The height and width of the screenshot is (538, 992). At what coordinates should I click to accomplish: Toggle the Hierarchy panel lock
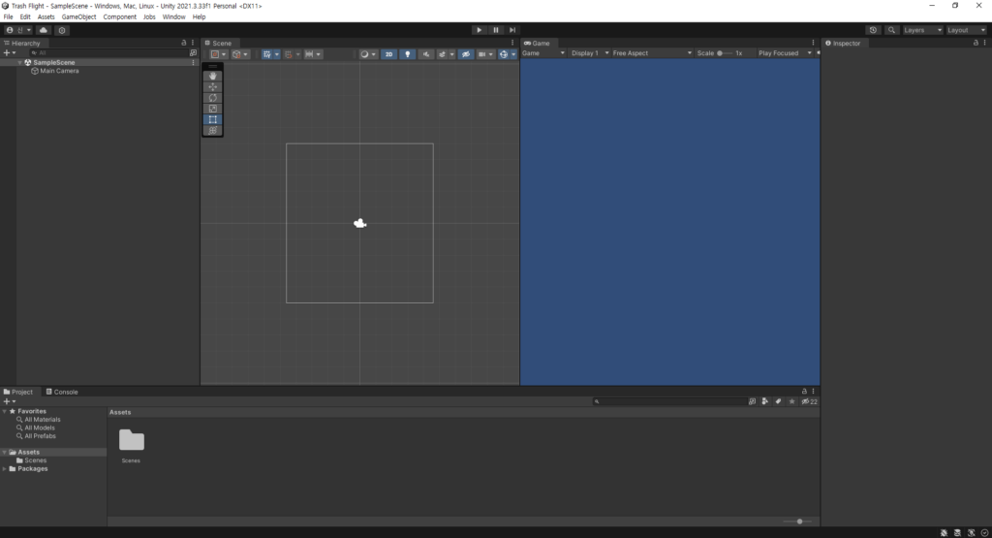click(184, 43)
